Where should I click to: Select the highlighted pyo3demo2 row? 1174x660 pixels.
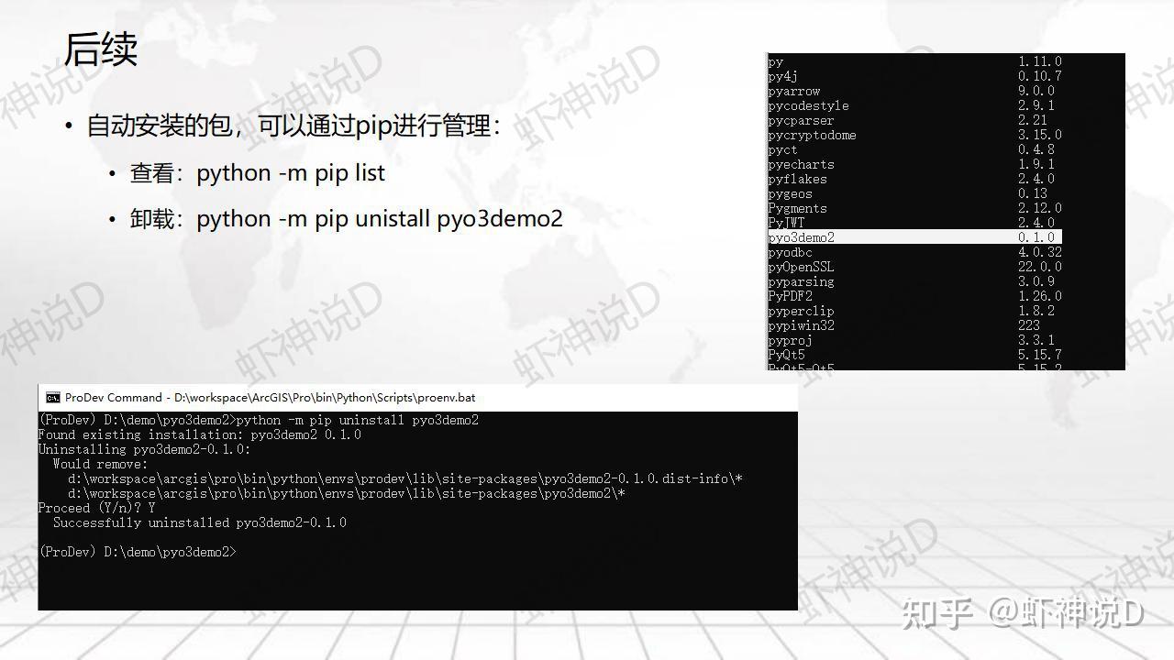(x=914, y=237)
